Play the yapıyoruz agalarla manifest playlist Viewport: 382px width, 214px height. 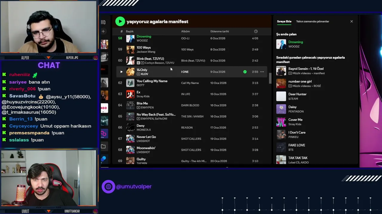click(120, 21)
